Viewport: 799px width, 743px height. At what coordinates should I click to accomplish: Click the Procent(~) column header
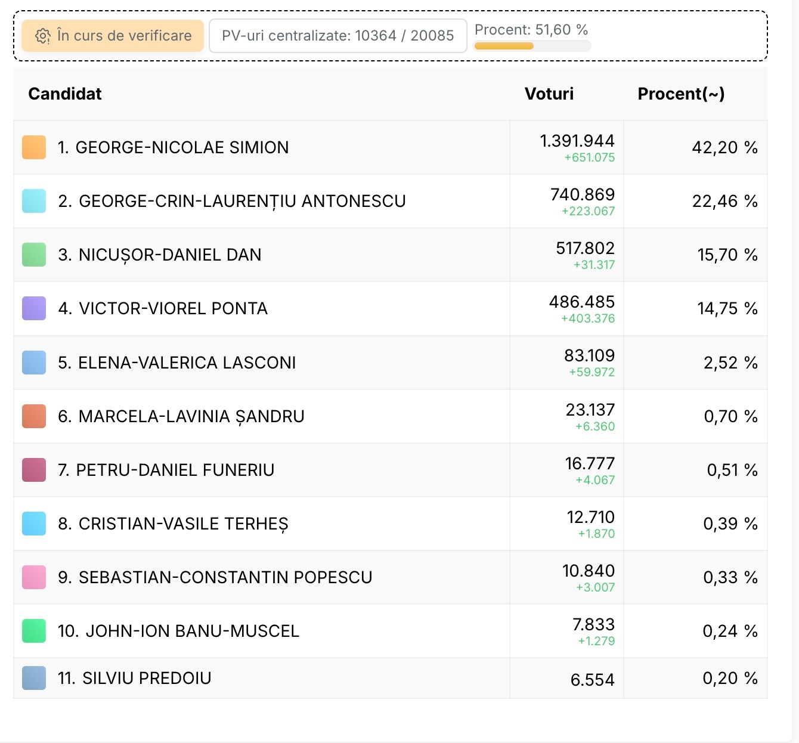[681, 94]
